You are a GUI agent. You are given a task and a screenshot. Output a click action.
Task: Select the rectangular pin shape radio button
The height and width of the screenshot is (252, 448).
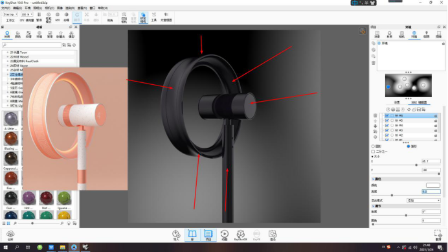click(x=409, y=146)
